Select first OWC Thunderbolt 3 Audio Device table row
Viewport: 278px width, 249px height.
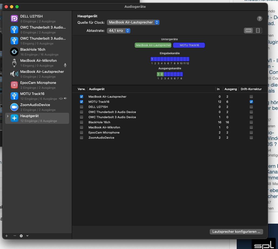point(170,112)
